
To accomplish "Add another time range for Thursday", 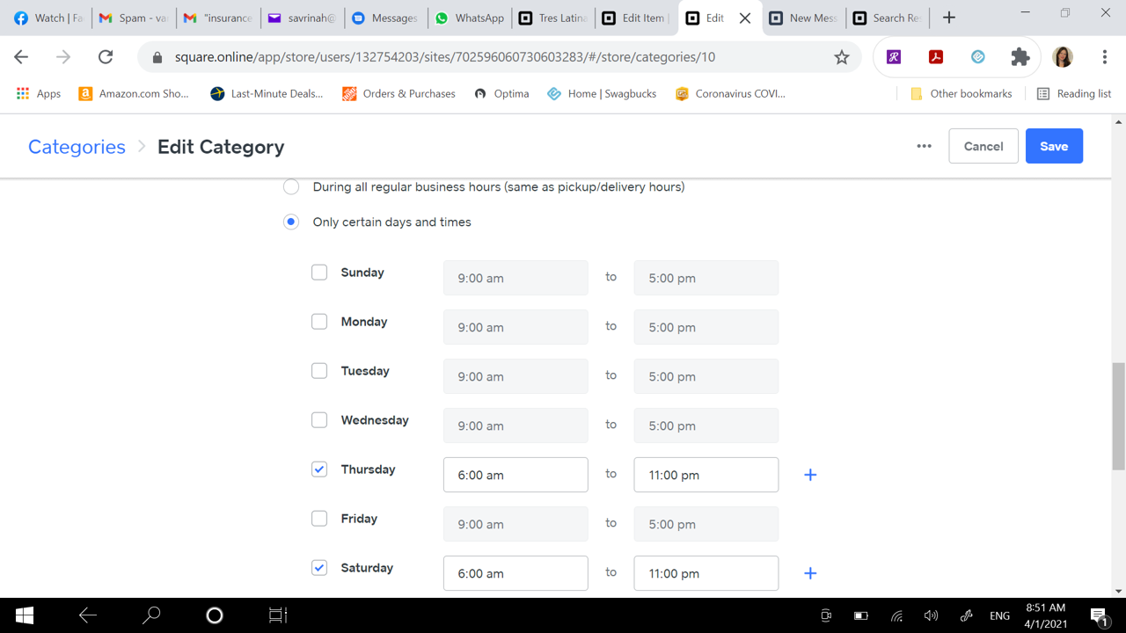I will pyautogui.click(x=810, y=475).
